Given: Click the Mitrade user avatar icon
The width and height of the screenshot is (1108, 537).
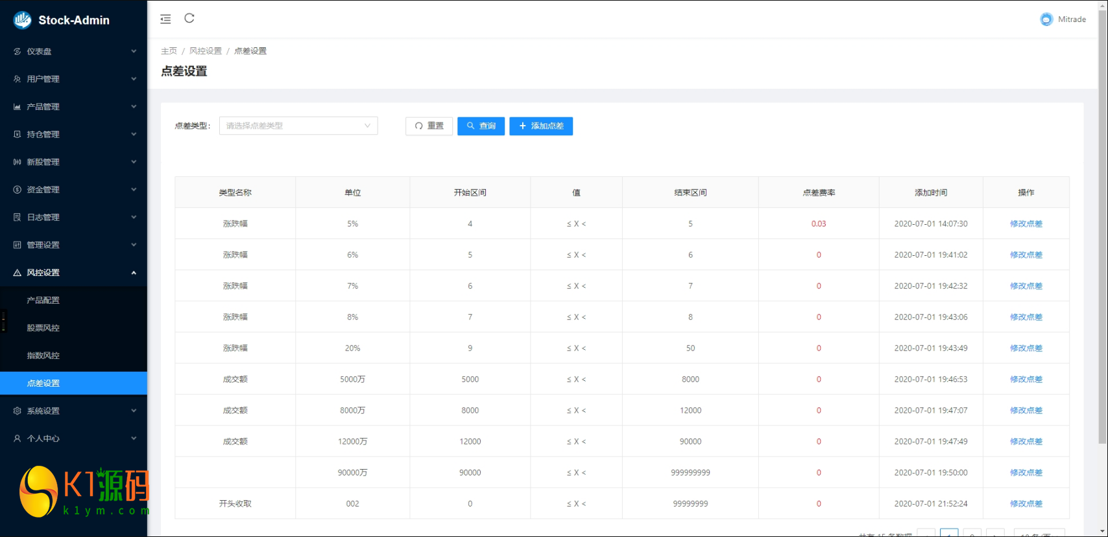Looking at the screenshot, I should [1046, 19].
